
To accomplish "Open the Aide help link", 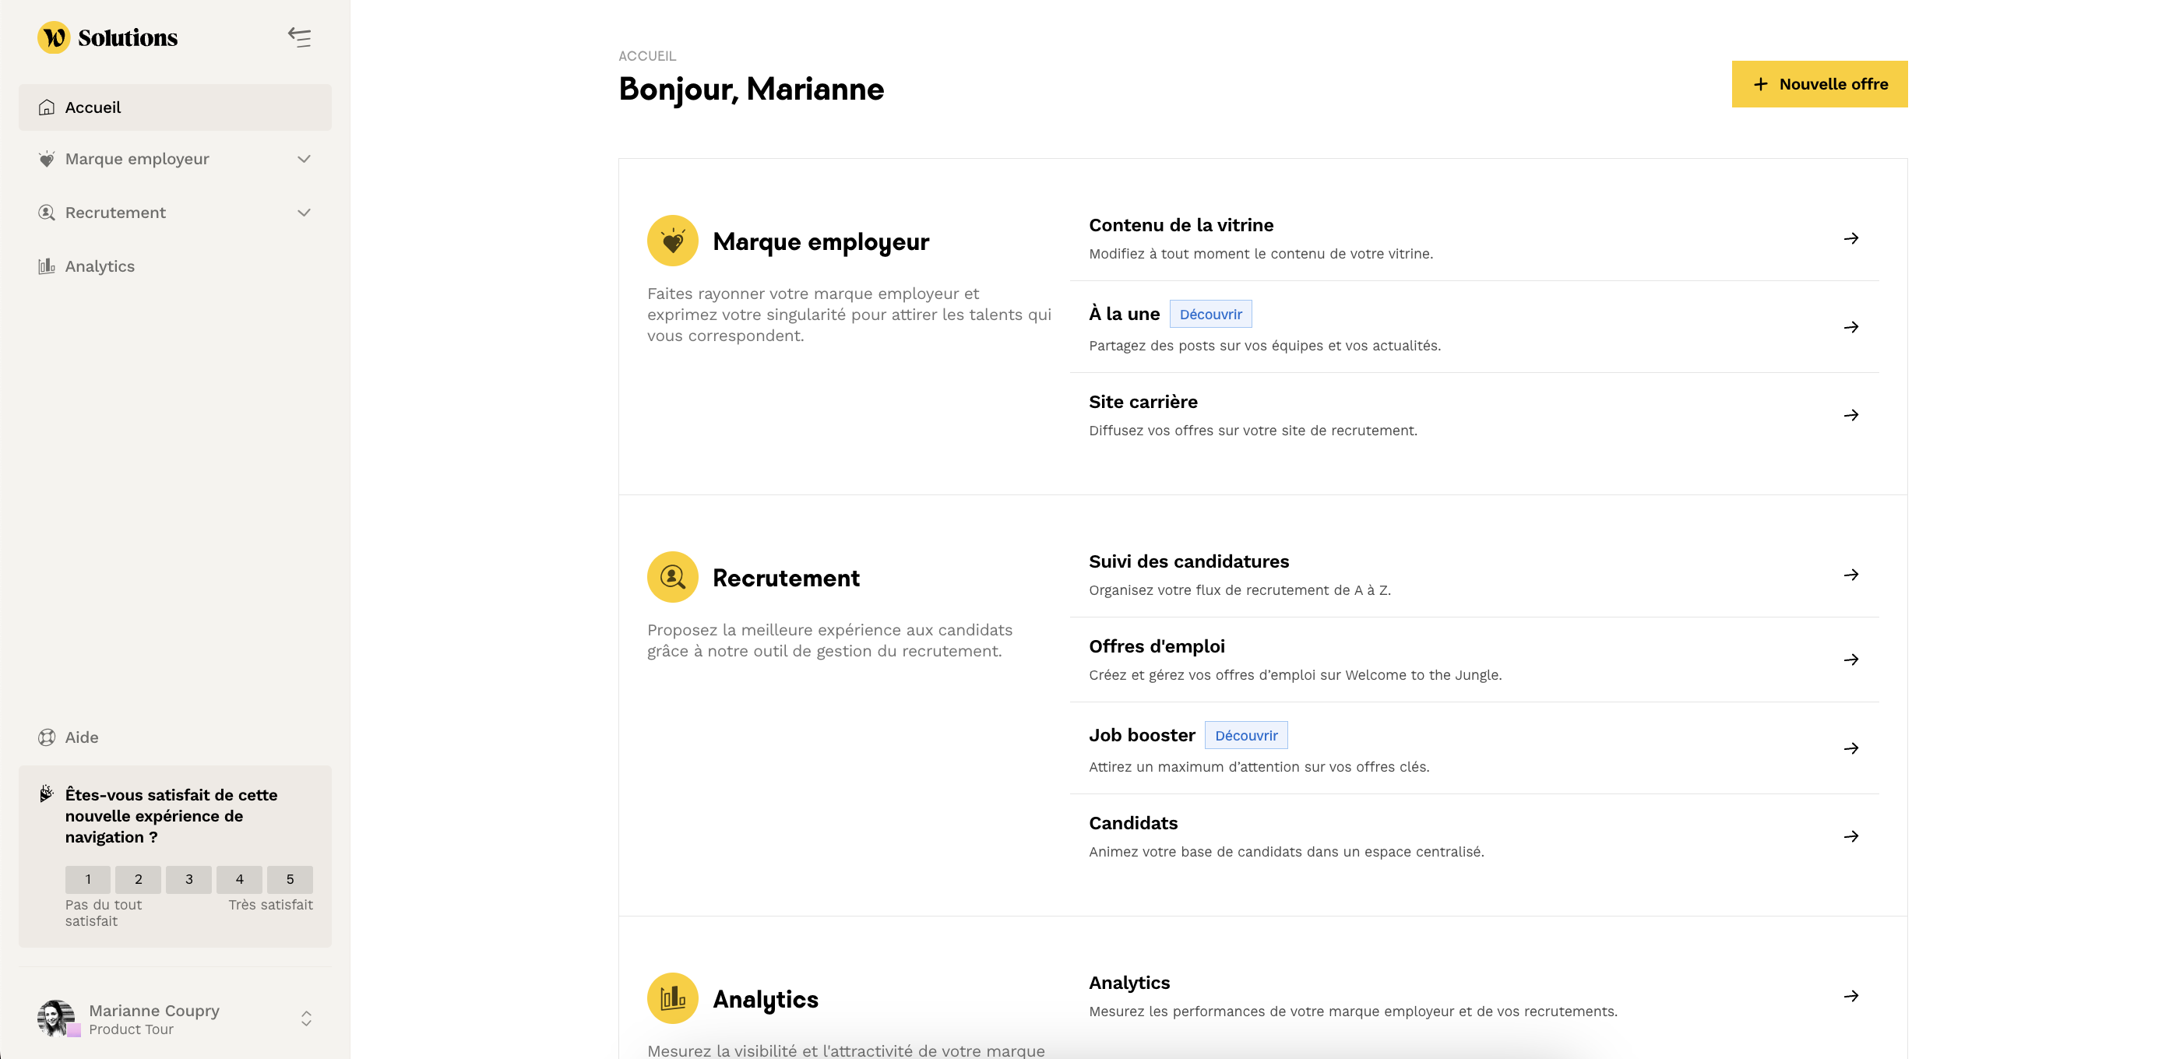I will [82, 737].
